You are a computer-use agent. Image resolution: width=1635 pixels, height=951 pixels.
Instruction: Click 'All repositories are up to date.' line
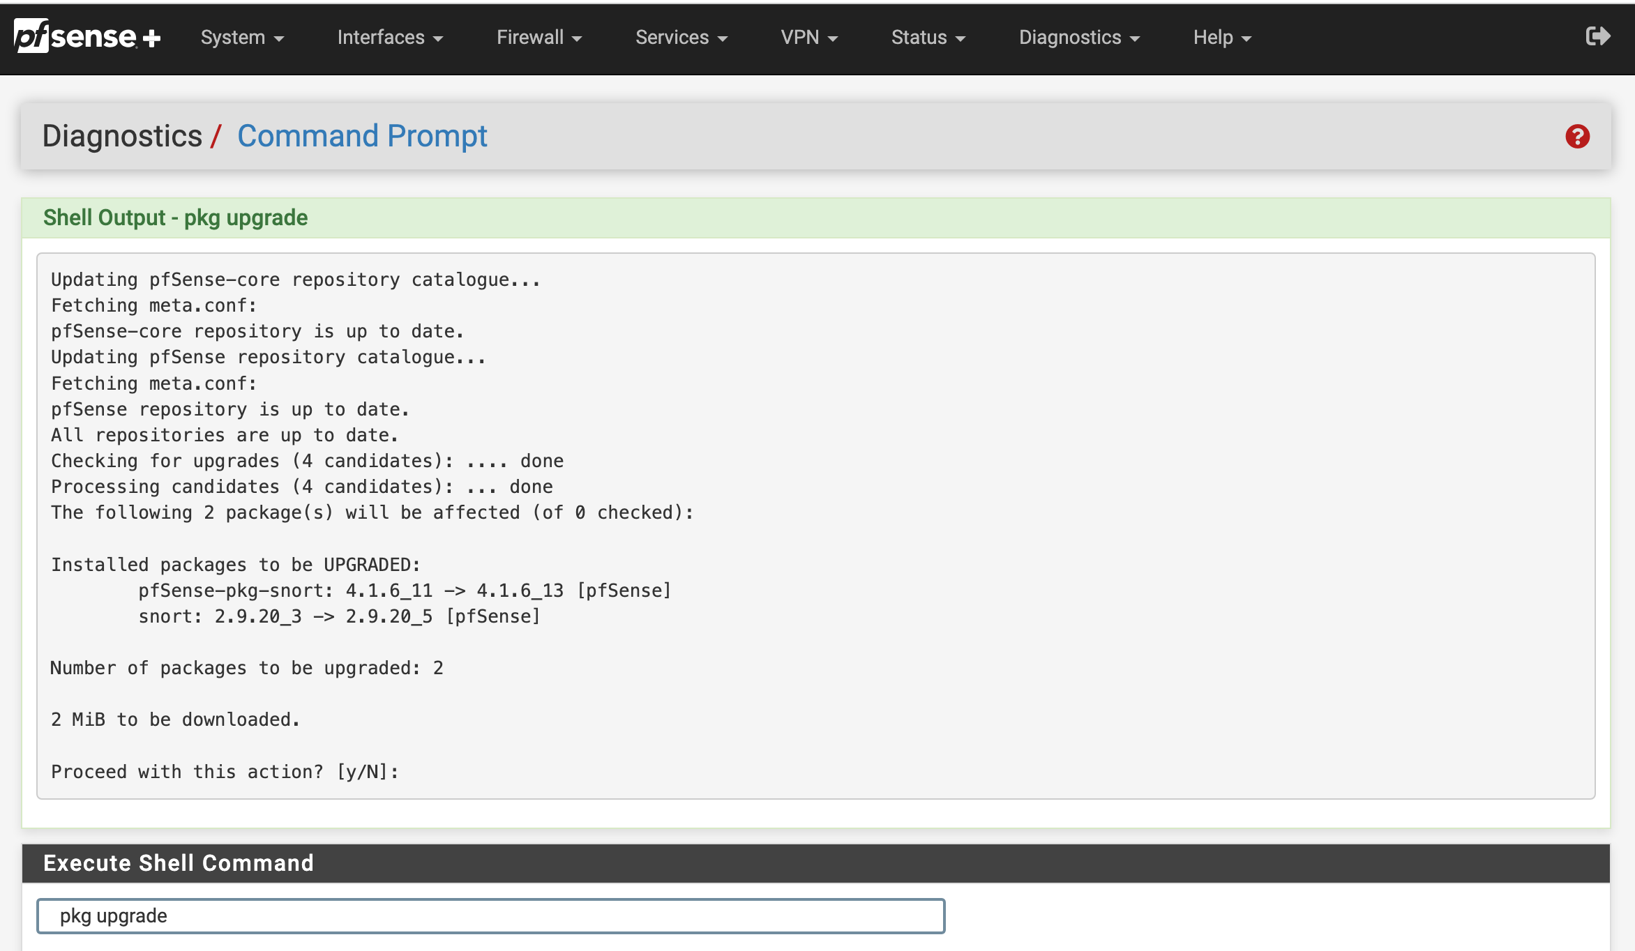pos(225,435)
